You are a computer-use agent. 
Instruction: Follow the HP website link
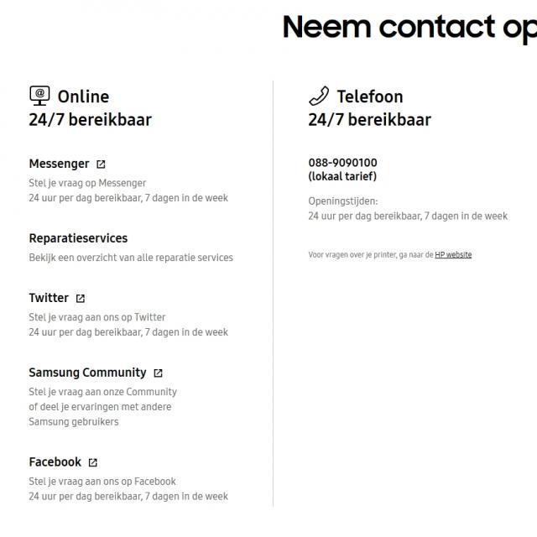[453, 255]
